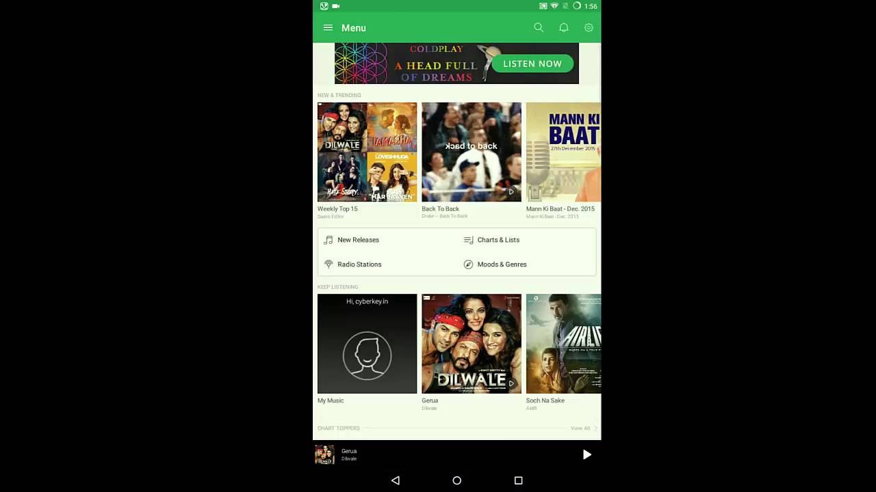Screen dimensions: 876x492
Task: Click the clock showing 1:56
Action: (591, 6)
